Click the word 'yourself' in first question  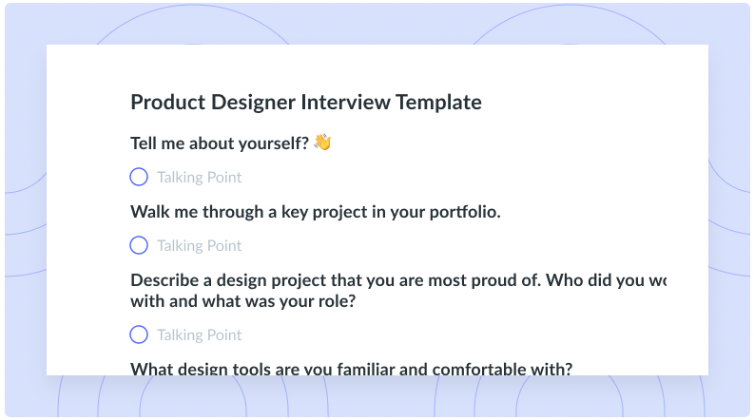[270, 143]
